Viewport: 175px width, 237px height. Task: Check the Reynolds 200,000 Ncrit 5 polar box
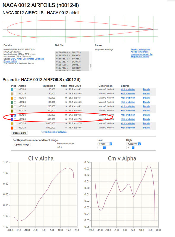click(15, 111)
